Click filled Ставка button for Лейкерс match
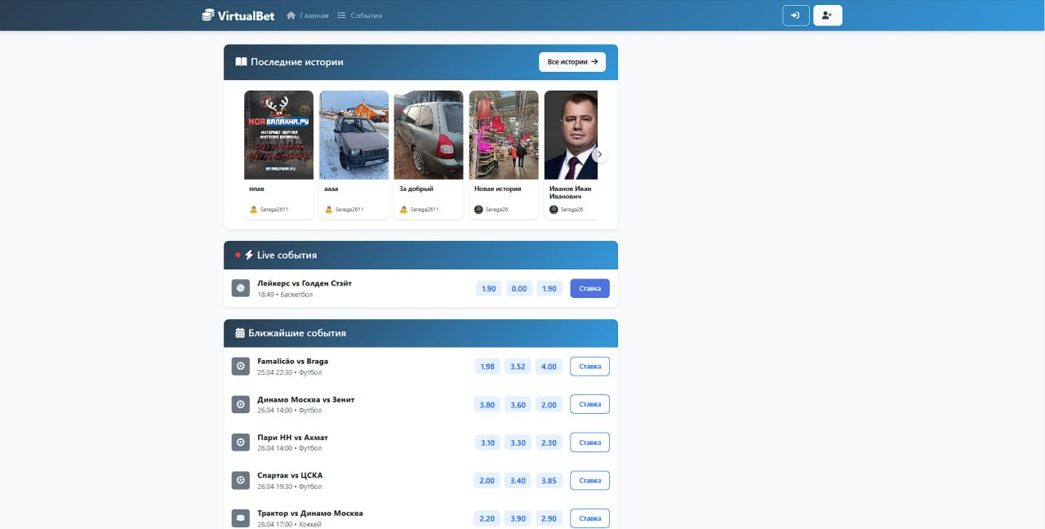The width and height of the screenshot is (1045, 529). (x=589, y=288)
